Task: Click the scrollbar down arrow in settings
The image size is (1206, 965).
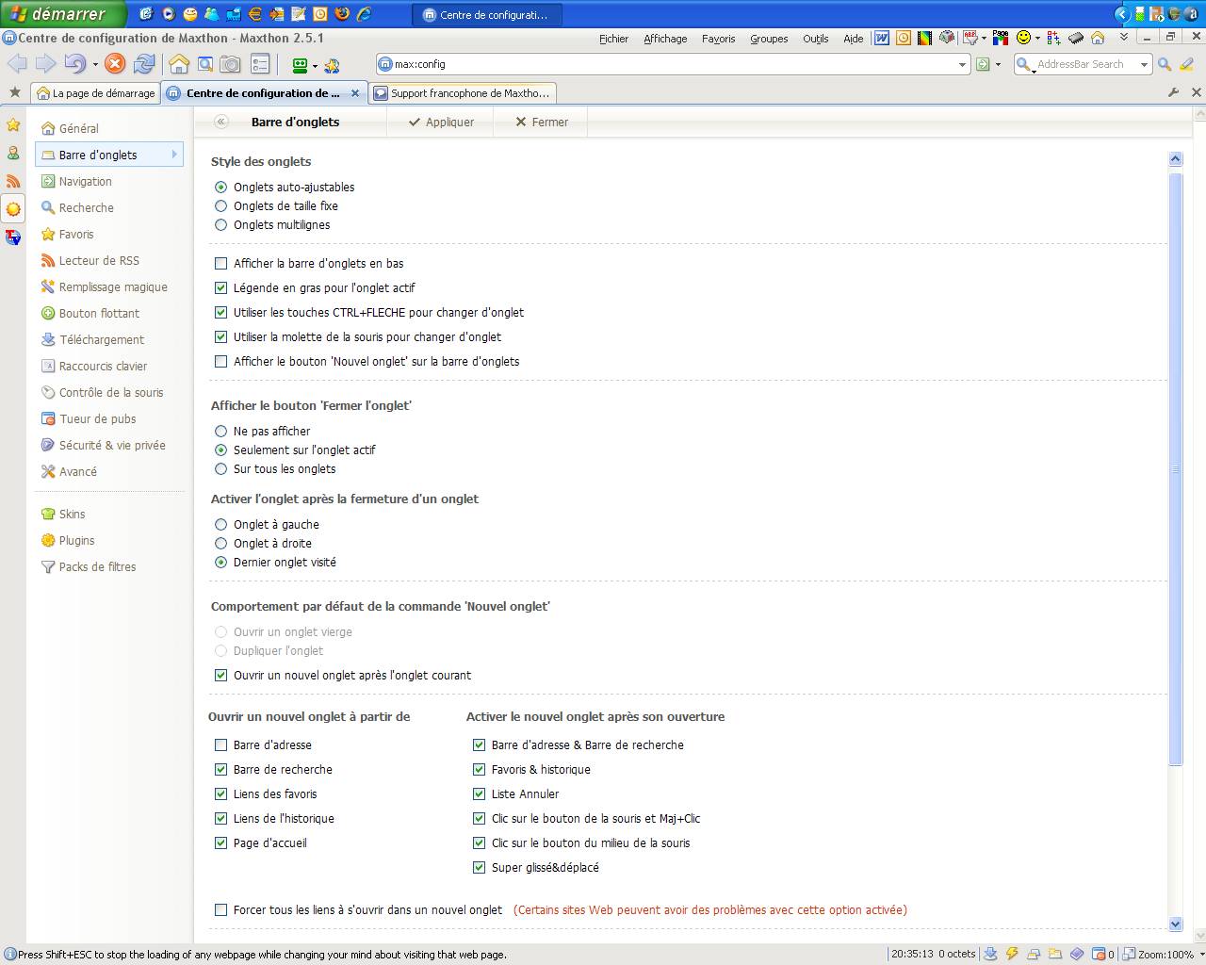Action: pyautogui.click(x=1175, y=924)
